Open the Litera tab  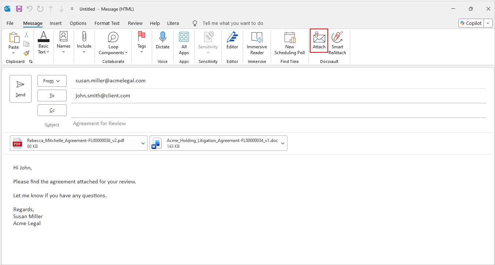point(173,23)
